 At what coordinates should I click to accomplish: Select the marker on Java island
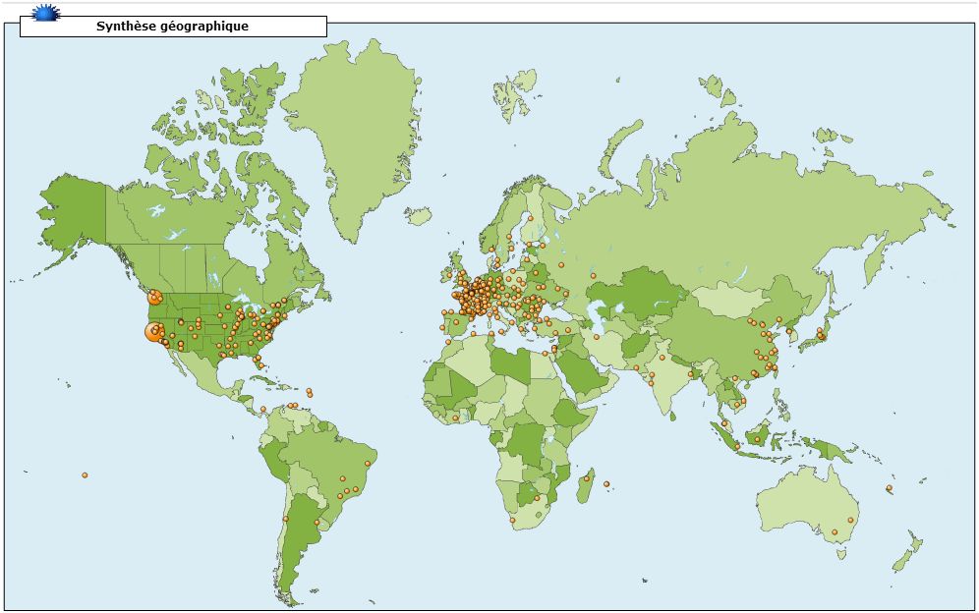pyautogui.click(x=737, y=446)
